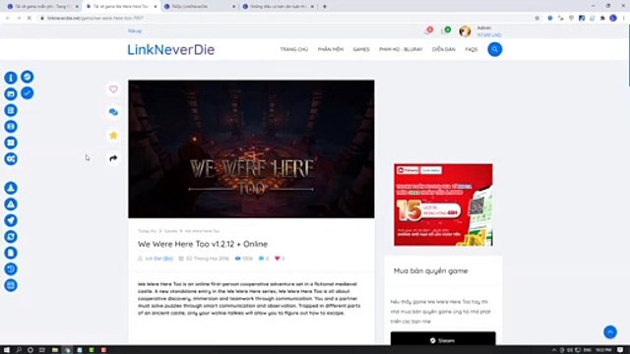Image resolution: width=630 pixels, height=354 pixels.
Task: Click the scroll-to-top round arrow button
Action: (x=610, y=332)
